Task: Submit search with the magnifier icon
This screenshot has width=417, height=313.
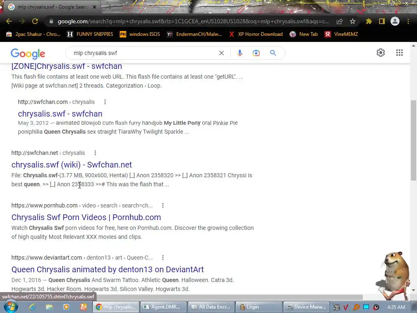Action: pos(273,53)
